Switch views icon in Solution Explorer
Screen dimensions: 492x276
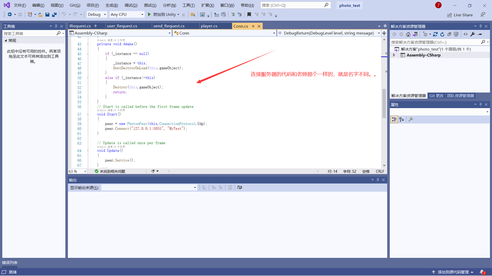tap(415, 34)
